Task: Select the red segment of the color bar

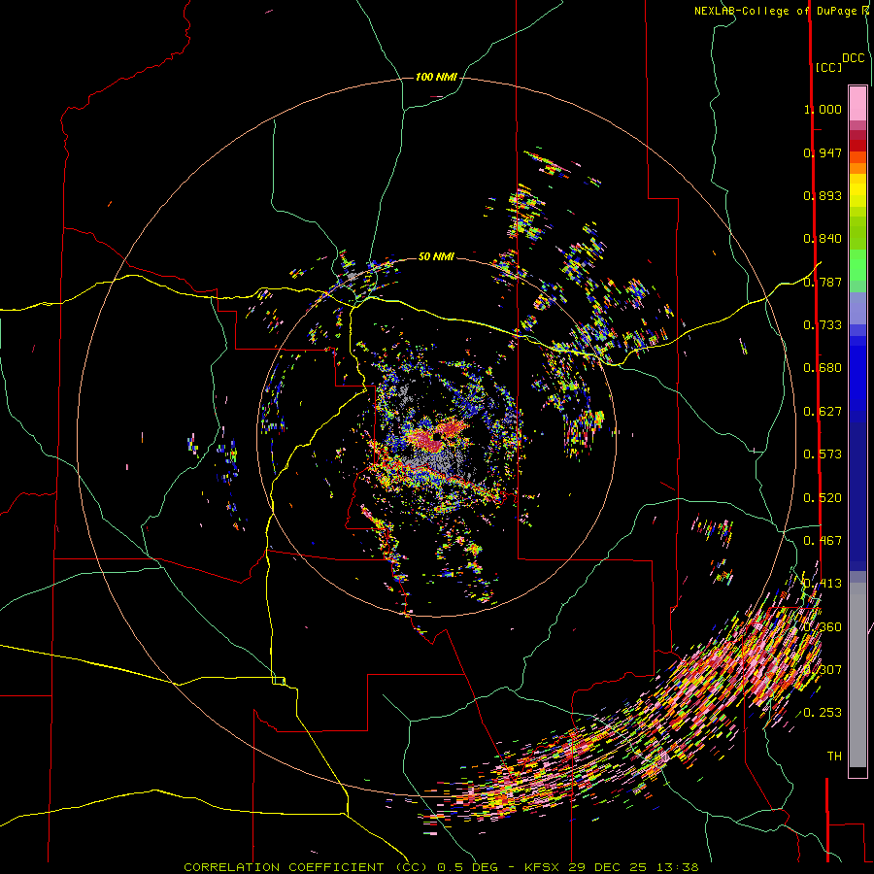Action: click(x=857, y=146)
